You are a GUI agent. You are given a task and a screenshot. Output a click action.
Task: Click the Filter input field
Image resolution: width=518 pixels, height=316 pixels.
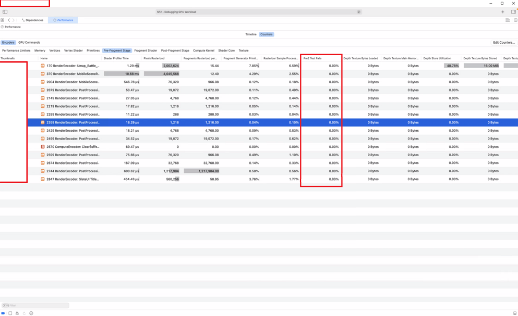35,306
